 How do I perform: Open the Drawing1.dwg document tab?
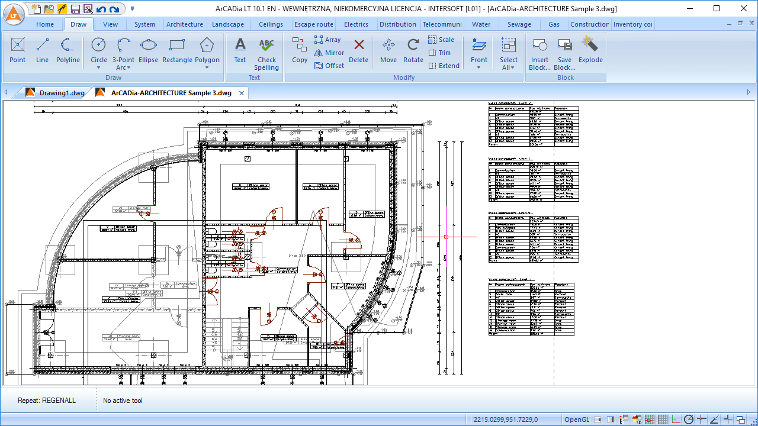tap(62, 93)
